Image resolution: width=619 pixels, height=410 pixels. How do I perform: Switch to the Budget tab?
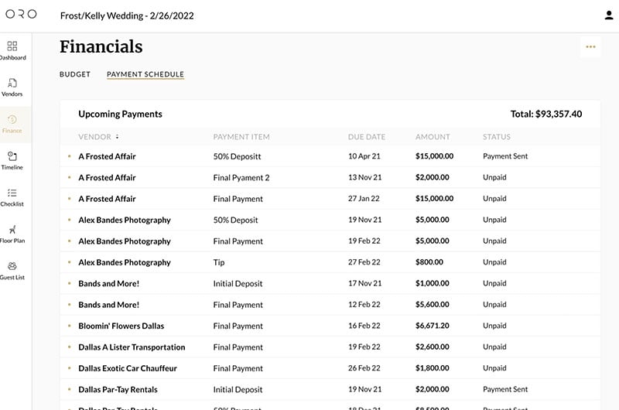pyautogui.click(x=75, y=74)
